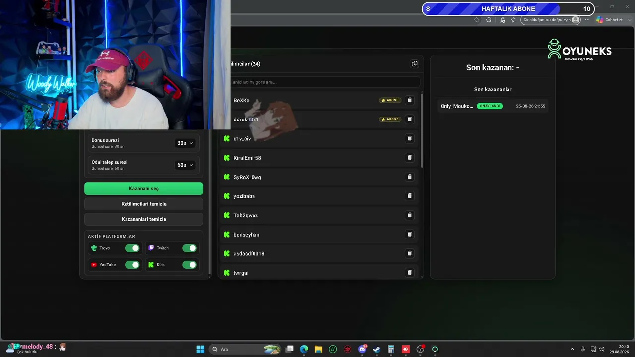
Task: Open the browser media control icon
Action: (502, 20)
